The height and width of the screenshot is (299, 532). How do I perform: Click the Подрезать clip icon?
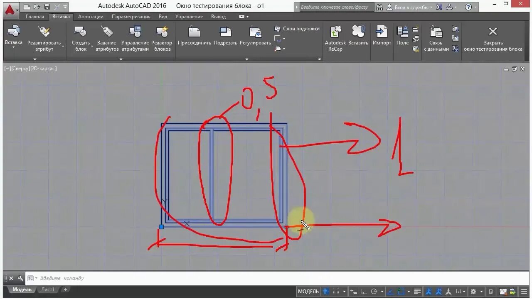pyautogui.click(x=225, y=32)
